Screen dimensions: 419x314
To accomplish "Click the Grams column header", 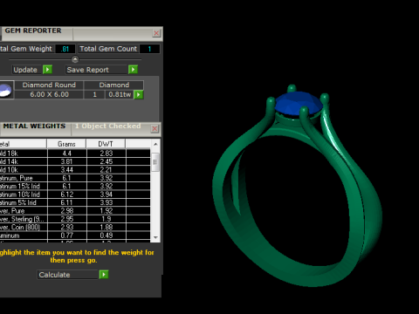I will coord(66,144).
